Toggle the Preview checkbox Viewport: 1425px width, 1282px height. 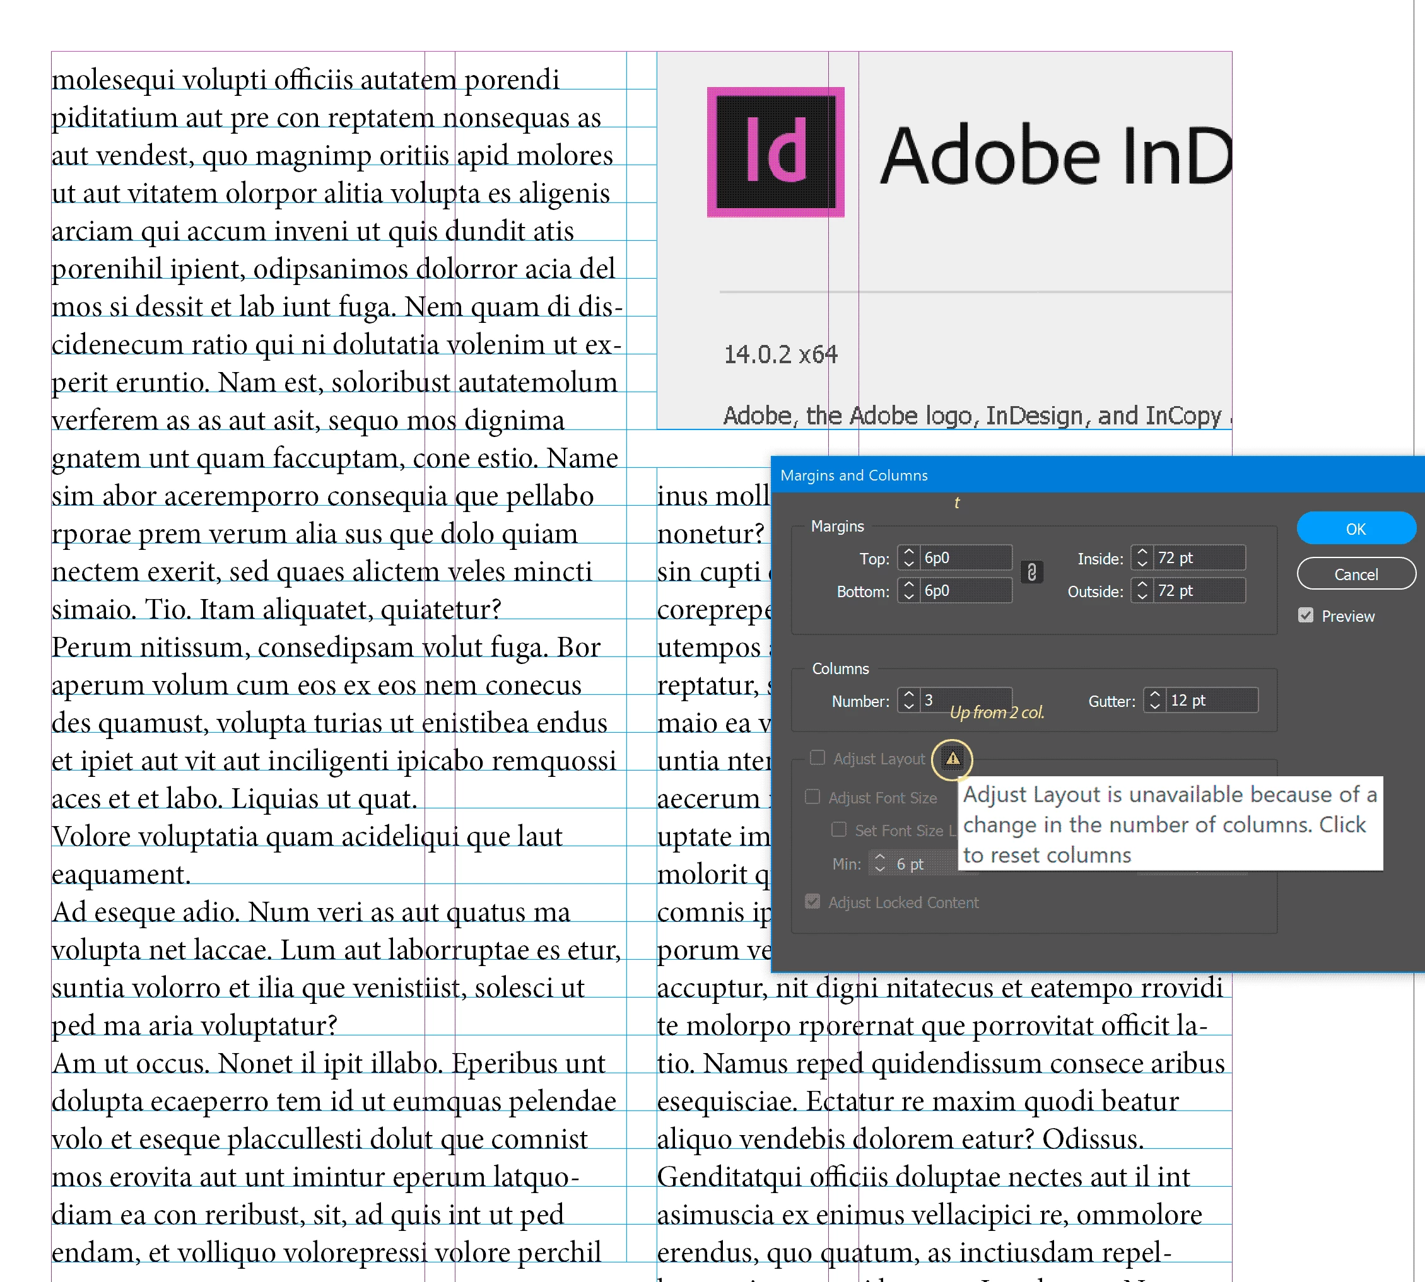point(1305,615)
